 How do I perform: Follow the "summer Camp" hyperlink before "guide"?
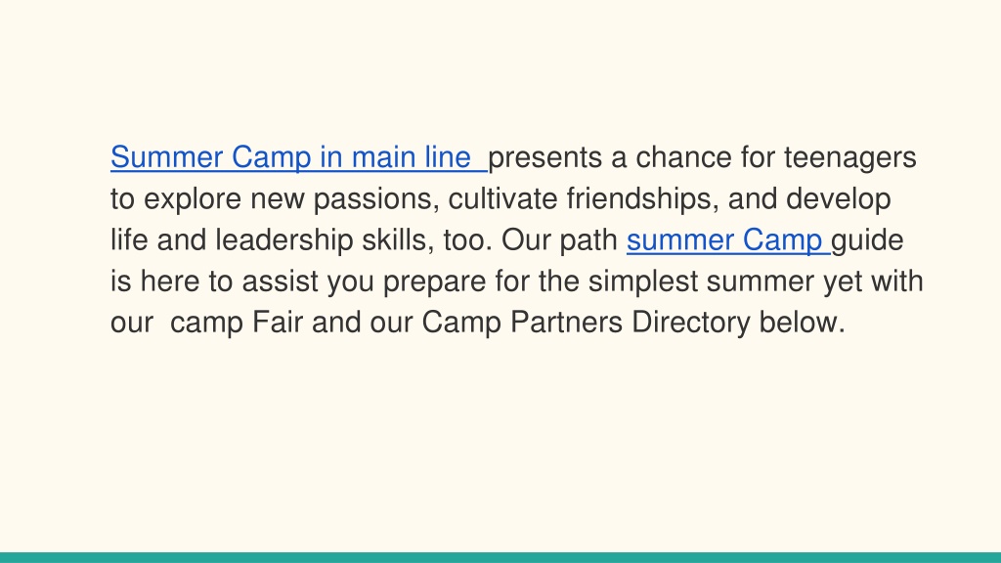[x=724, y=240]
